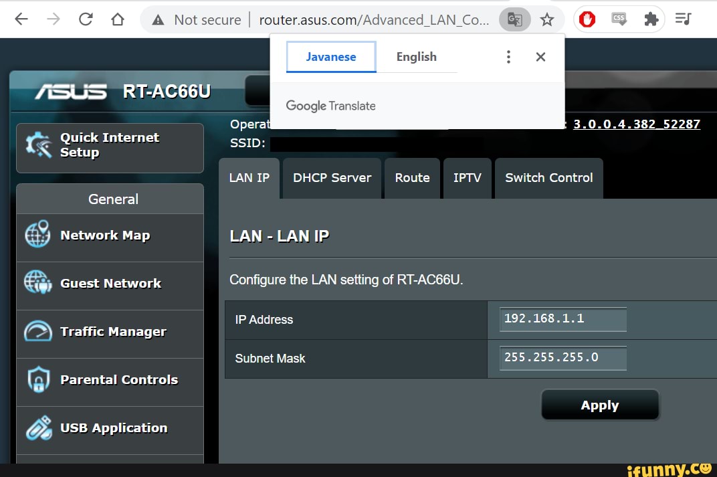Open the browser extensions puzzle icon
The image size is (717, 477).
(651, 20)
